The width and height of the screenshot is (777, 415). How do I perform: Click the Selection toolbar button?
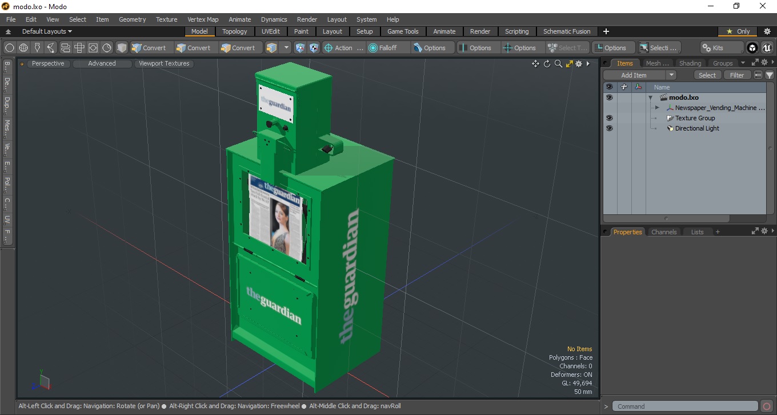659,48
